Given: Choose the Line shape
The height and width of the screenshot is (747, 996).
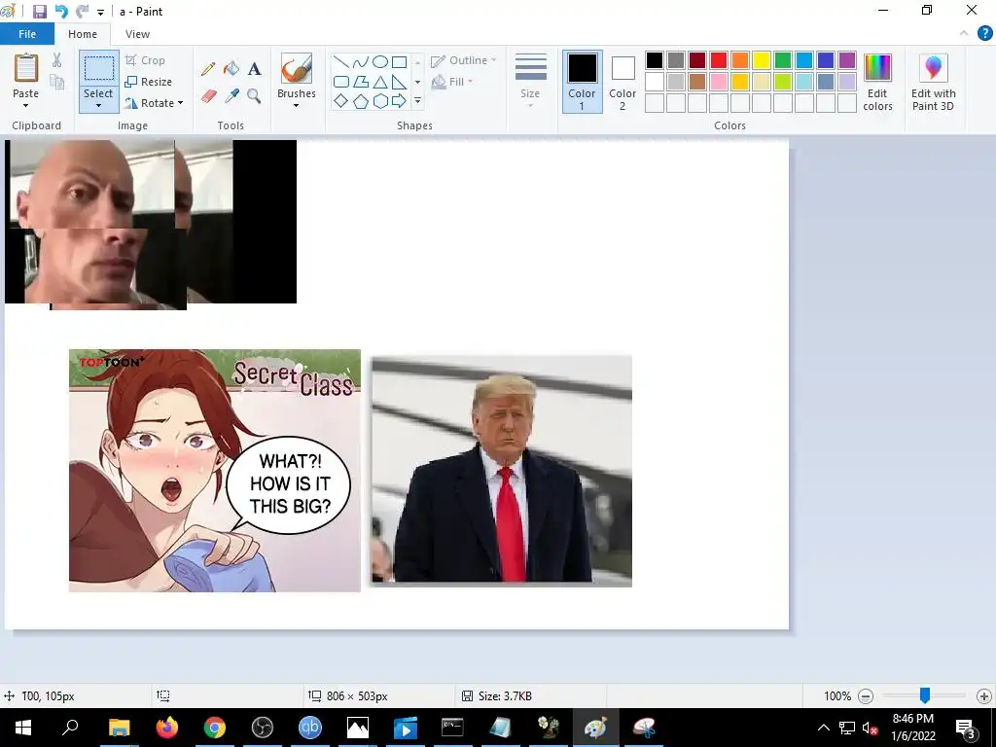Looking at the screenshot, I should [x=341, y=61].
